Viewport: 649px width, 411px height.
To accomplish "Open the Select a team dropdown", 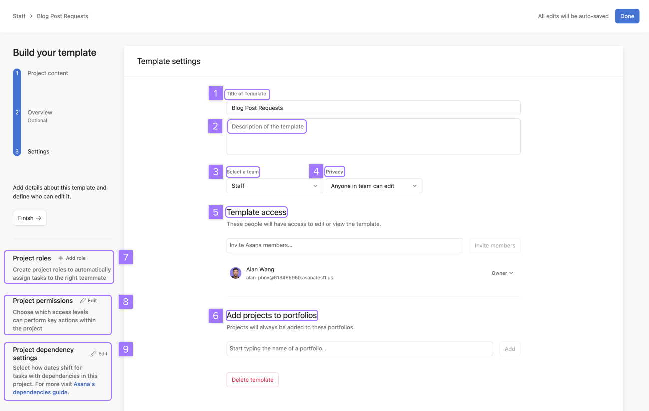I will tap(274, 186).
